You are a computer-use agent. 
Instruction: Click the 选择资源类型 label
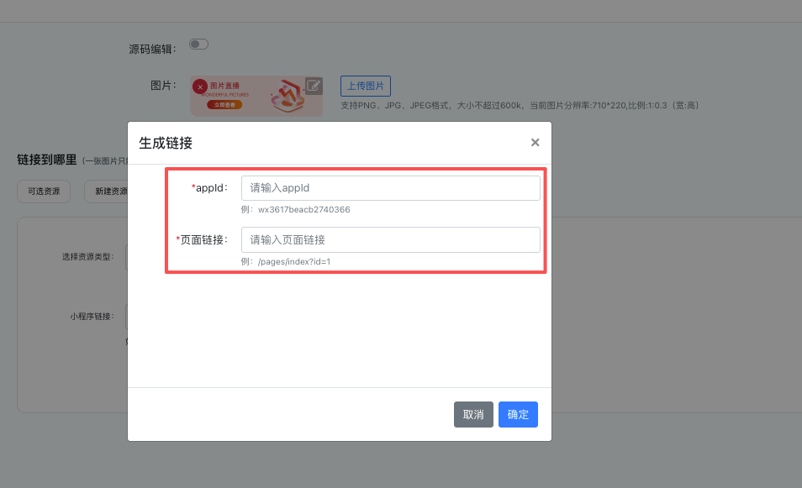pos(87,257)
